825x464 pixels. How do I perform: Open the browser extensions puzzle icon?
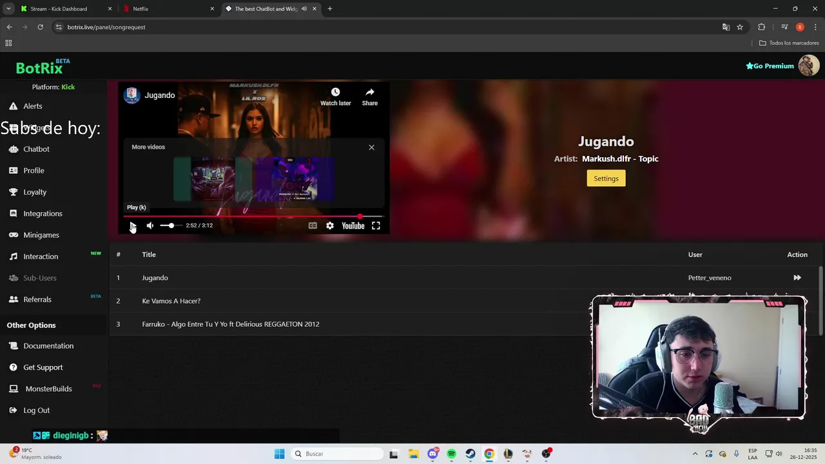(x=762, y=27)
